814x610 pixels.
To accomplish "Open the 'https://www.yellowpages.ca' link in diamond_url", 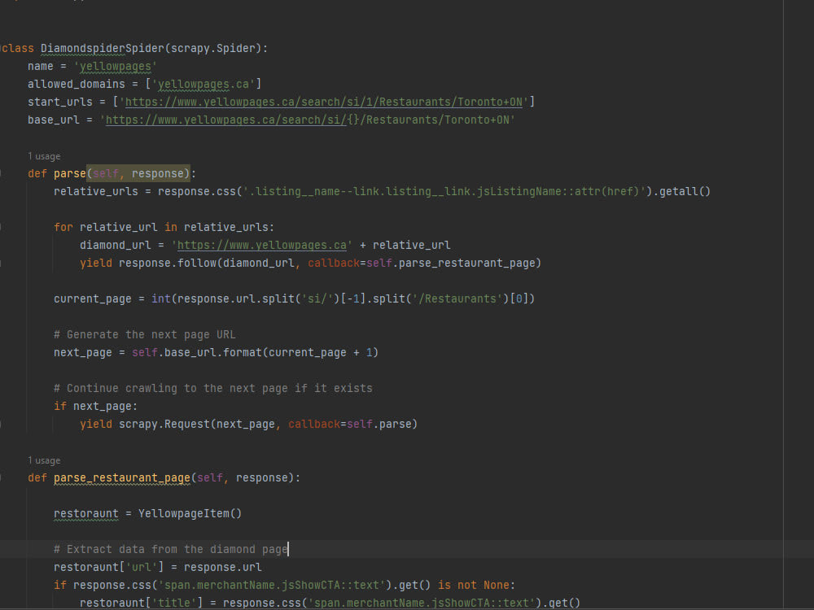I will 261,246.
